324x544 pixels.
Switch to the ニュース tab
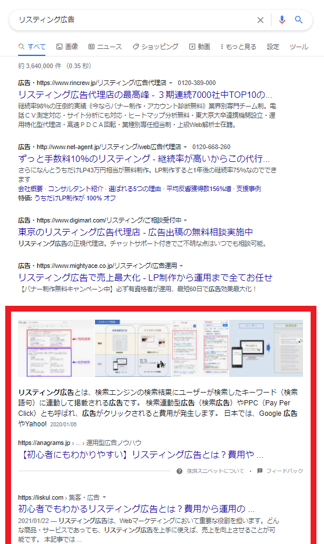[105, 47]
